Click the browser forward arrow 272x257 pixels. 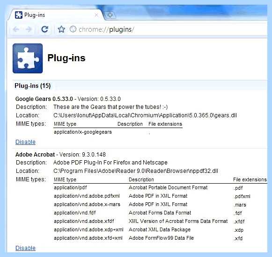[29, 29]
